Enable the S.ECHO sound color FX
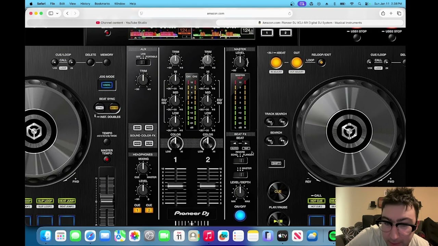This screenshot has width=438, height=246. (x=138, y=127)
